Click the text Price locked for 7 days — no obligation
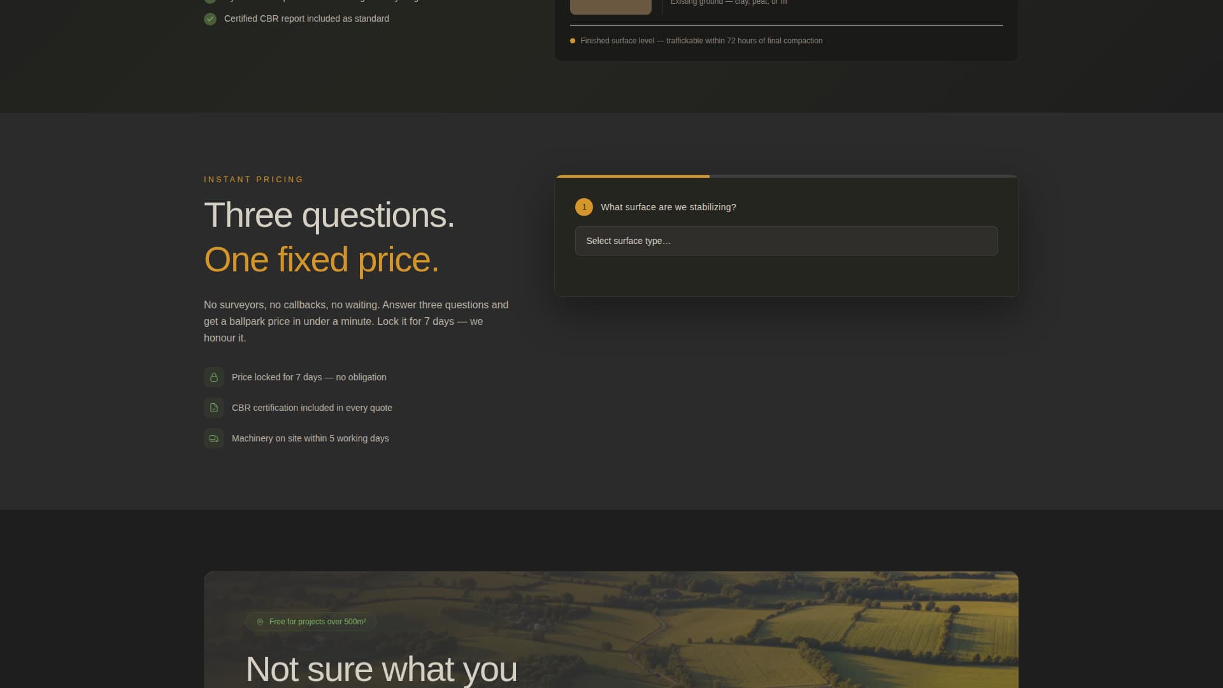This screenshot has height=688, width=1223. (x=309, y=377)
